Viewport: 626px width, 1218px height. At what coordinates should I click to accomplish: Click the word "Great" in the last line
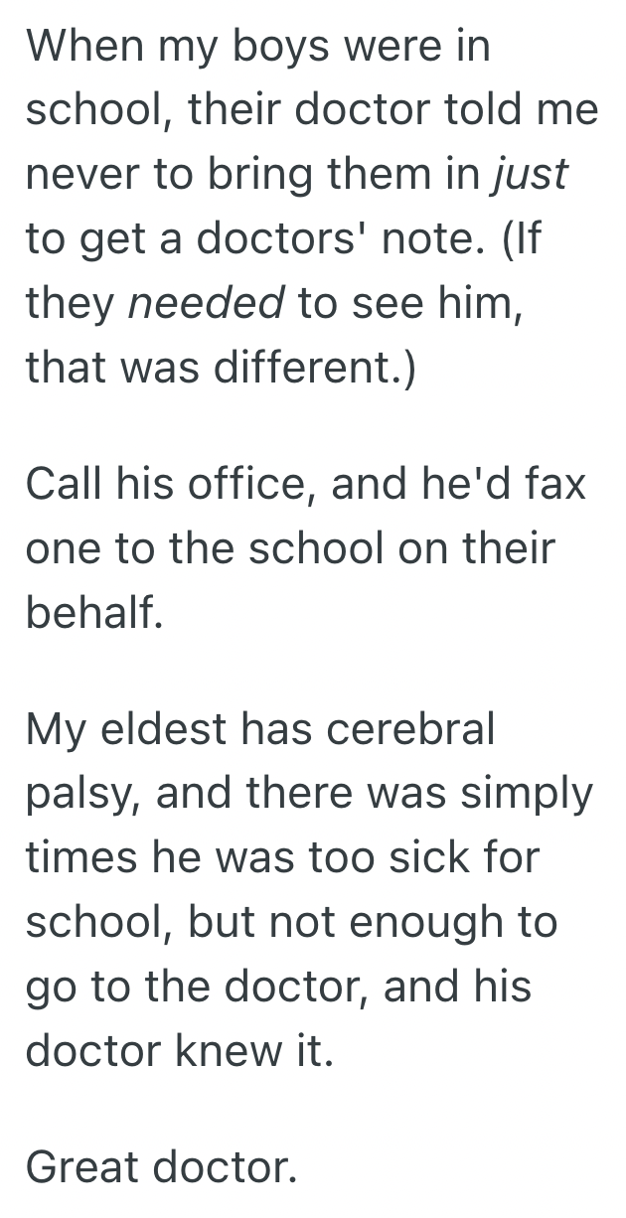point(82,1169)
